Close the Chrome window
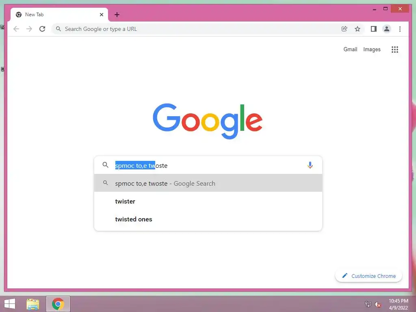The width and height of the screenshot is (416, 312). 400,9
